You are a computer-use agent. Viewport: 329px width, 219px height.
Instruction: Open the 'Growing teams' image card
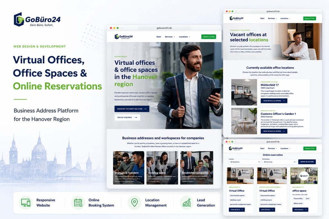[162, 168]
